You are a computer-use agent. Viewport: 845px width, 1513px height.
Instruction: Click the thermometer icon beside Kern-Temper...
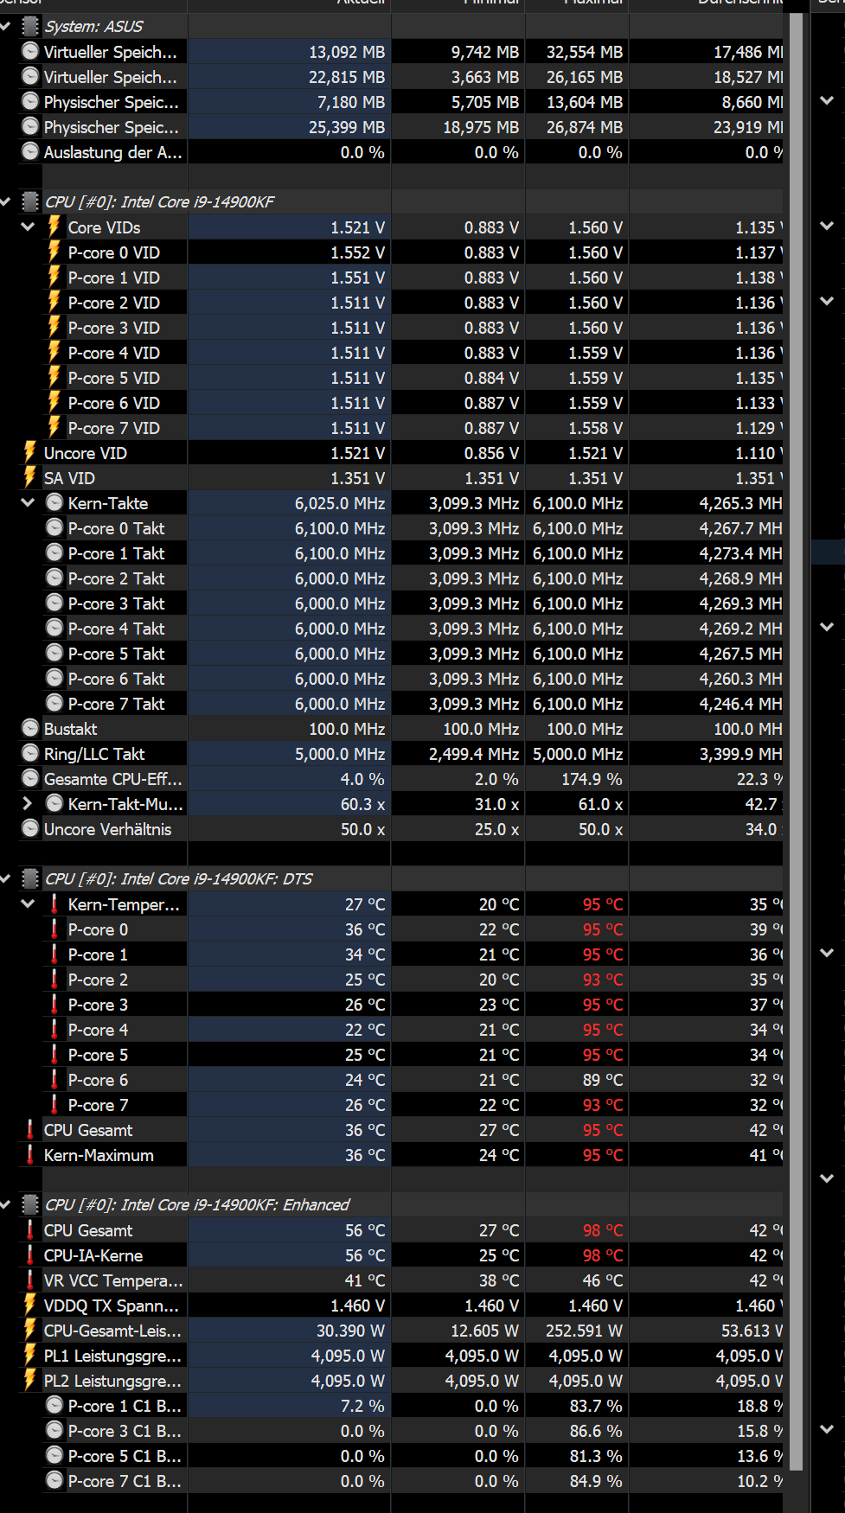54,903
